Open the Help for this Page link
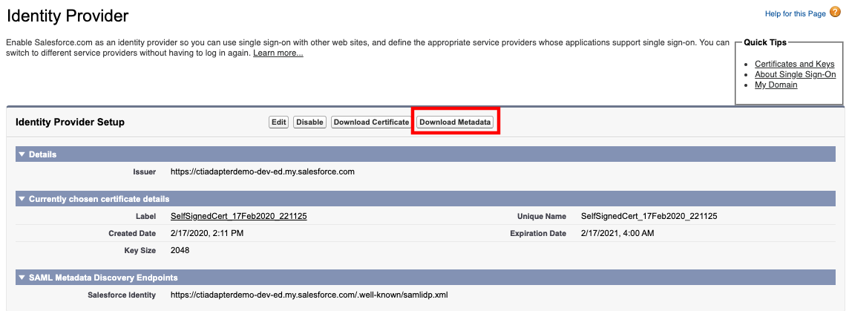Image resolution: width=849 pixels, height=311 pixels. coord(795,13)
